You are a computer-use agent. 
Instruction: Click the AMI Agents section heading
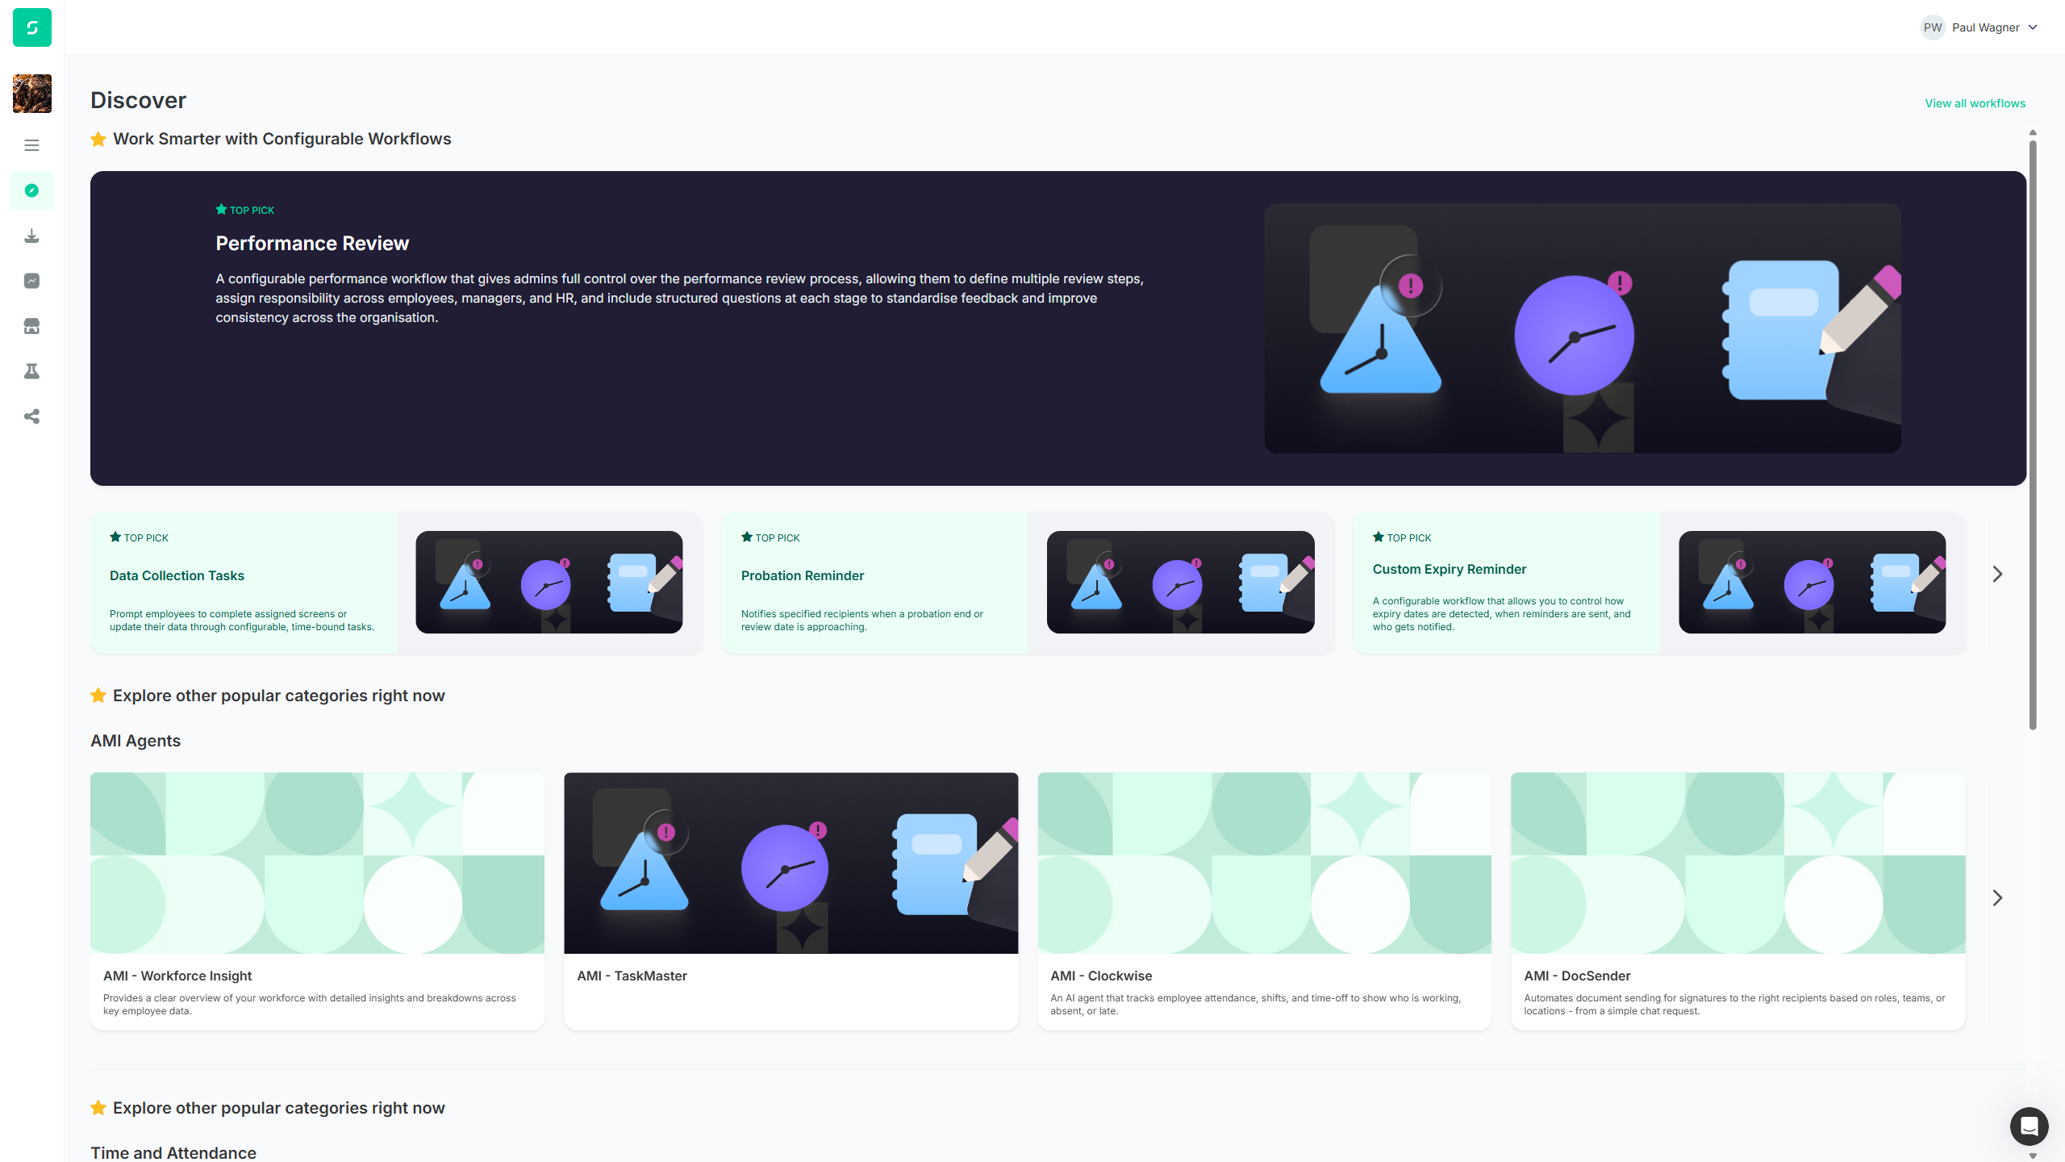(136, 741)
